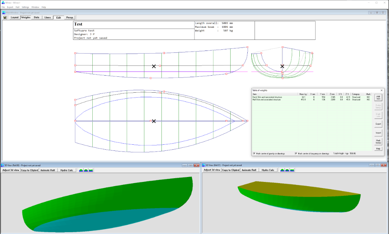Screen dimensions: 389x234
Task: Click first boat view icon in left 3D view
Action: point(81,170)
